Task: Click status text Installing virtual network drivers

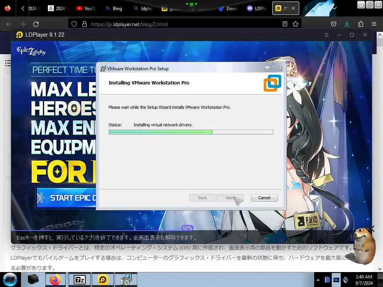Action: tap(163, 125)
